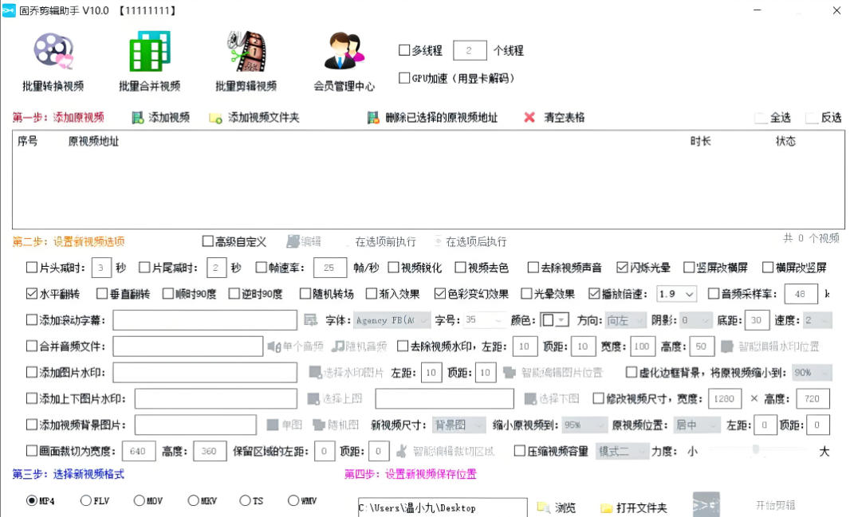The height and width of the screenshot is (517, 854).
Task: Click the red X 清空表格 icon
Action: tap(529, 118)
